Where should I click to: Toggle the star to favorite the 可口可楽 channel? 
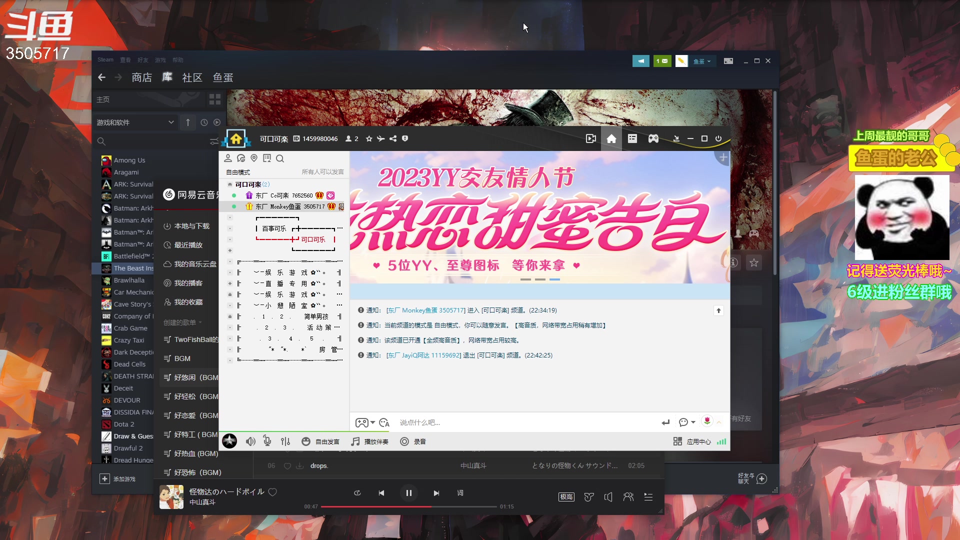(369, 138)
